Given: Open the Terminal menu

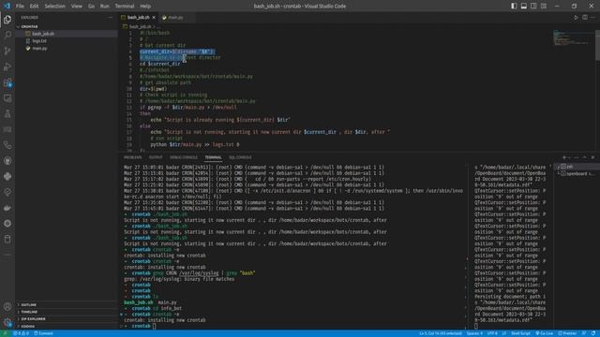Looking at the screenshot, I should 125,7.
